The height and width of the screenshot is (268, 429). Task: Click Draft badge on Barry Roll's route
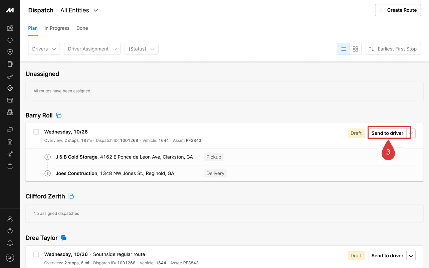coord(356,133)
